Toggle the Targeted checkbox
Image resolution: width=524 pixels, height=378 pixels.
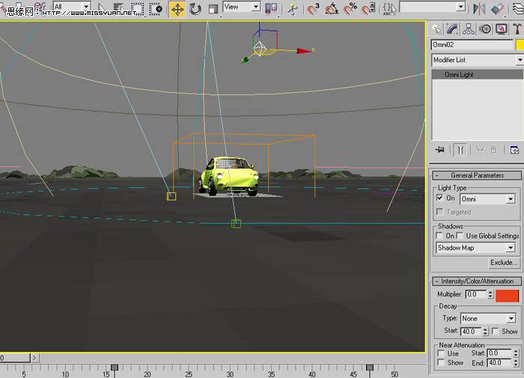440,212
